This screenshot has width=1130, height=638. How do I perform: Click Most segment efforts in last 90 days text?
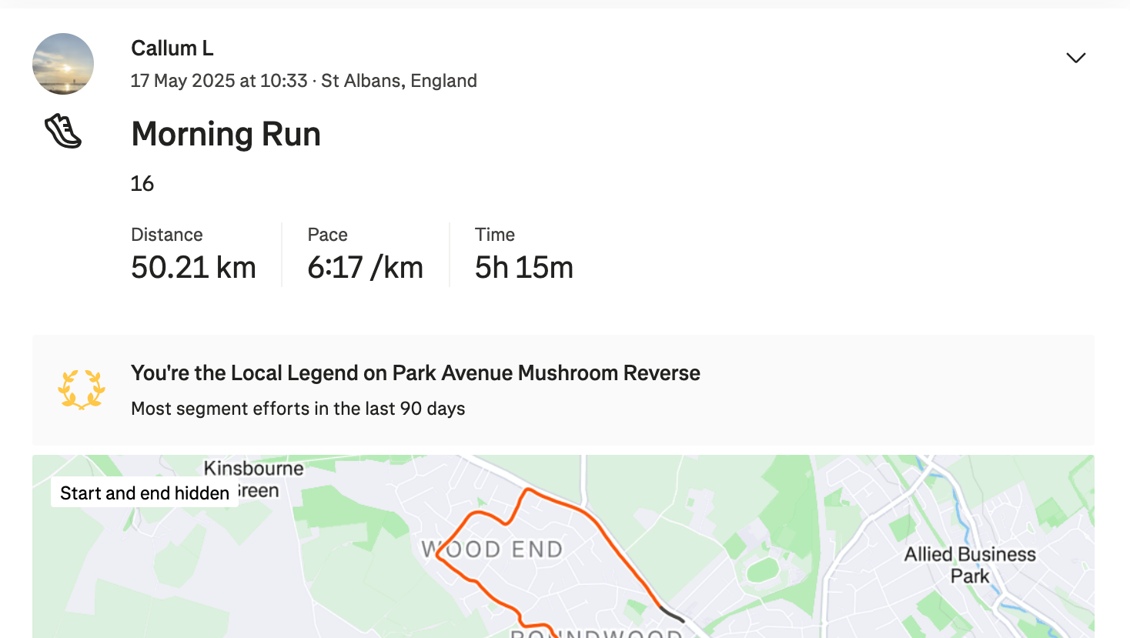point(298,409)
